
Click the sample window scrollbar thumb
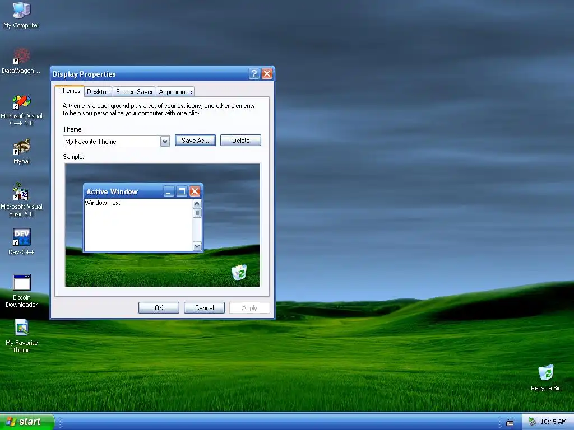click(197, 213)
